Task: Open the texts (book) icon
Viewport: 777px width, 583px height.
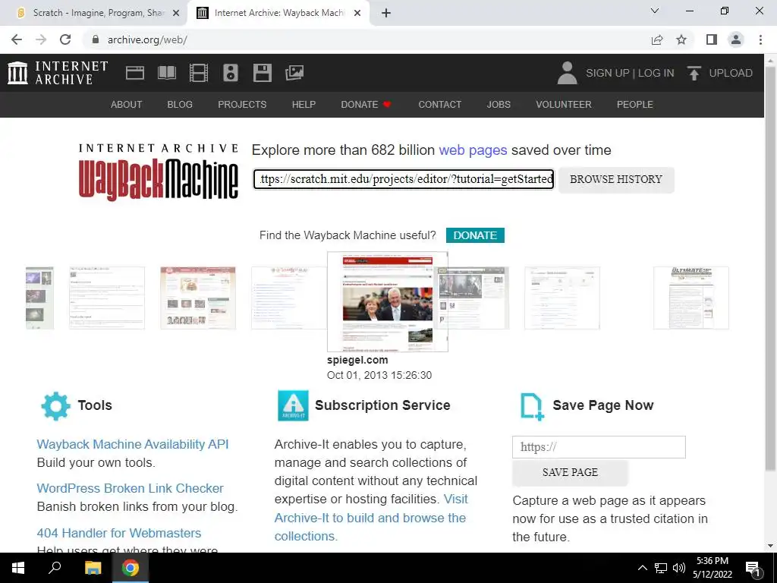Action: point(166,73)
